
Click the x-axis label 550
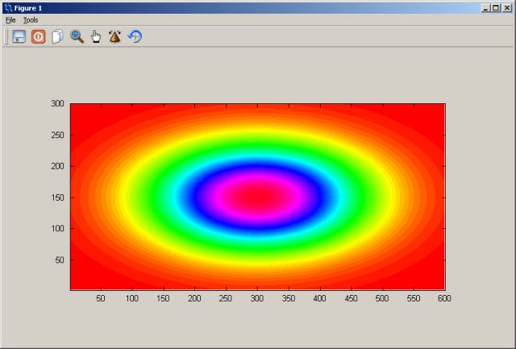tap(414, 298)
